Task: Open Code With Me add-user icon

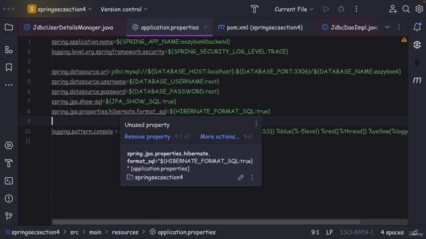Action: pos(393,9)
